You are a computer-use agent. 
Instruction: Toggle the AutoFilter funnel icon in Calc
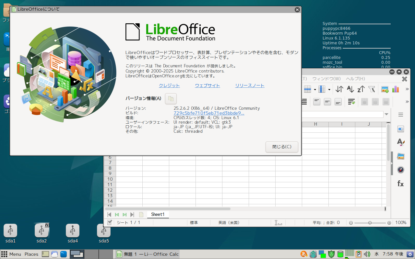[372, 89]
